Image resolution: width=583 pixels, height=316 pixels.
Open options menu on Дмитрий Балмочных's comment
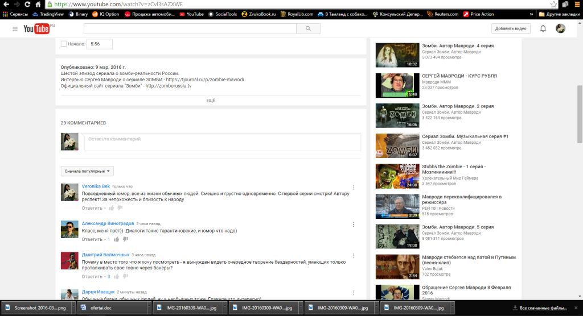click(353, 256)
